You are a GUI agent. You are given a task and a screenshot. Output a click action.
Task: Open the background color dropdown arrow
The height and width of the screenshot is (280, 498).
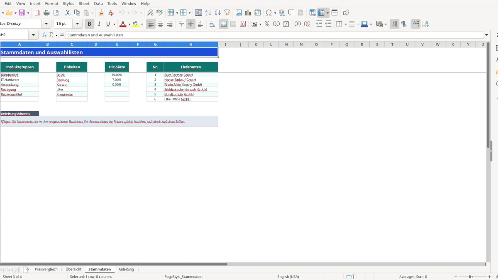(371, 24)
